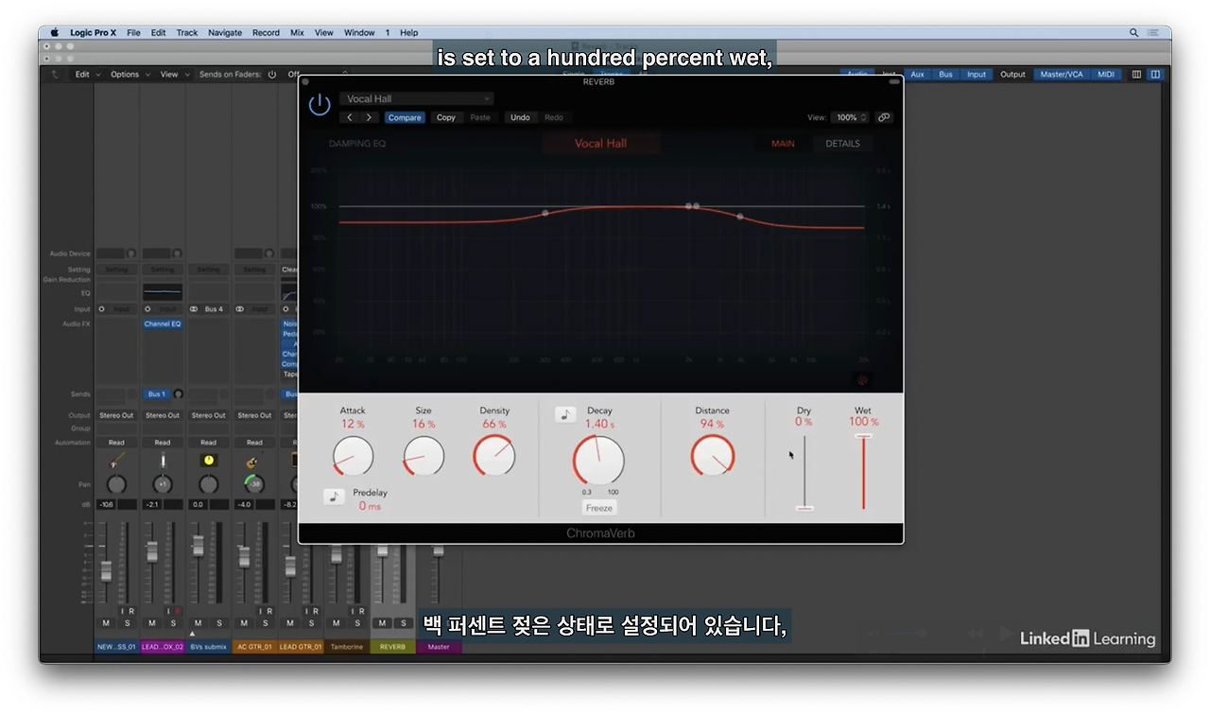Open the Mix menu
Viewport: 1210px width, 715px height.
297,33
